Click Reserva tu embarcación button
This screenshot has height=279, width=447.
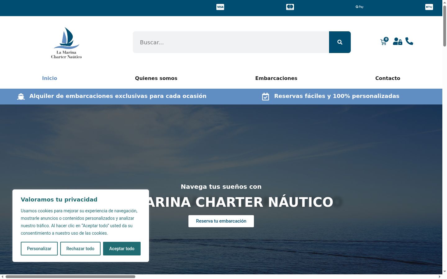click(x=221, y=221)
